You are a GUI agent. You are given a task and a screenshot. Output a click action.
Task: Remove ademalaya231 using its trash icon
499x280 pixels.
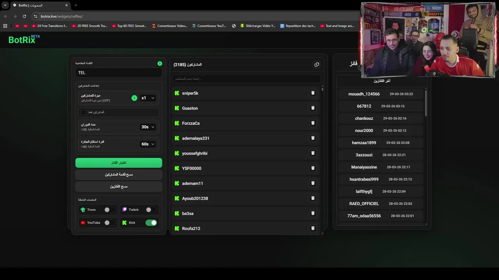(x=313, y=138)
